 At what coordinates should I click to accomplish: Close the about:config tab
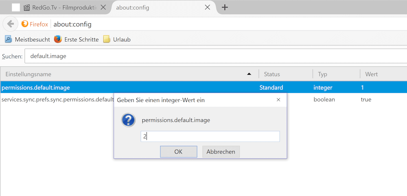pos(208,7)
